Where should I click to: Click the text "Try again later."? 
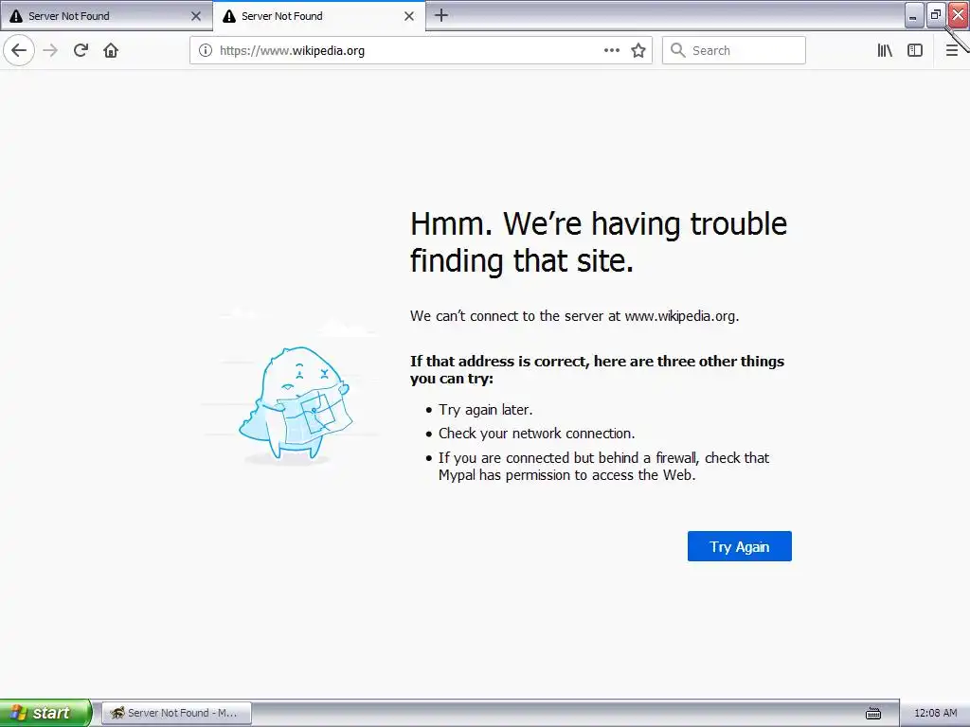pos(486,410)
